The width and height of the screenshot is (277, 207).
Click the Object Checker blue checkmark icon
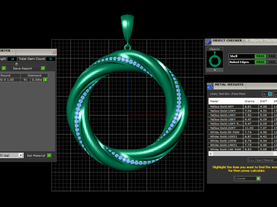point(208,41)
